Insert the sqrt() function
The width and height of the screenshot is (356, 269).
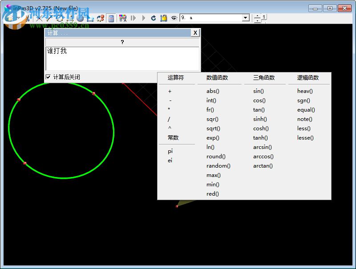[213, 128]
